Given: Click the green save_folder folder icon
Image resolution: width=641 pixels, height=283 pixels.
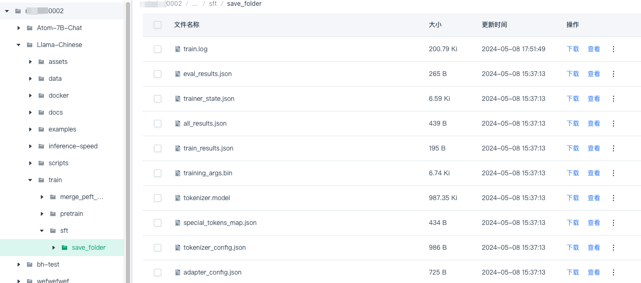Looking at the screenshot, I should click(x=65, y=248).
